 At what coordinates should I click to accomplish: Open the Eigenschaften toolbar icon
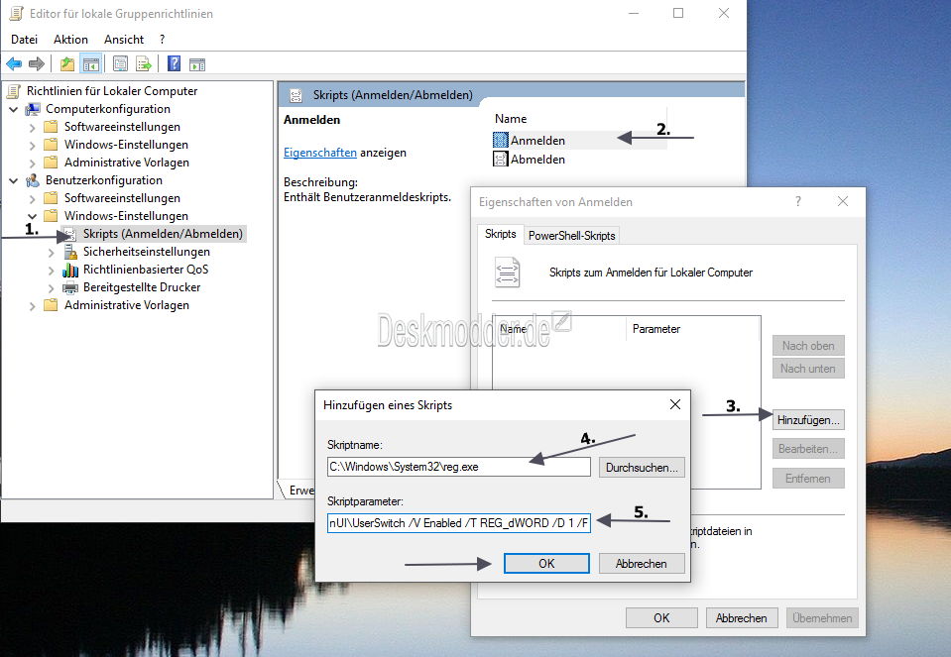120,63
